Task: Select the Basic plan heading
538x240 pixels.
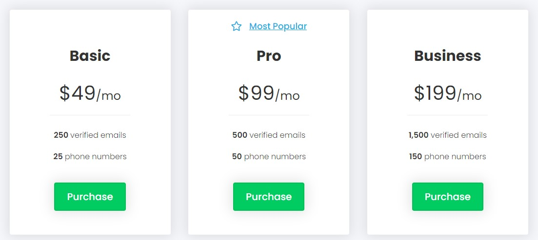Action: 90,56
